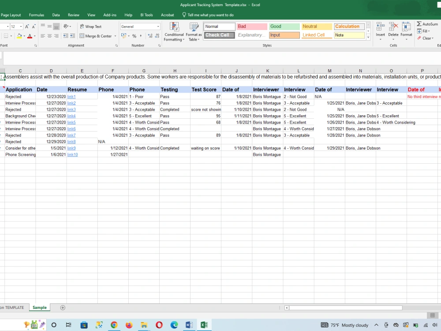
Task: Switch to the View tab
Action: [x=91, y=15]
